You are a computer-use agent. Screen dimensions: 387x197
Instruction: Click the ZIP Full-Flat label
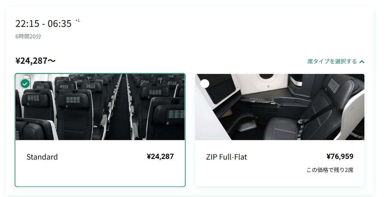[x=227, y=157]
